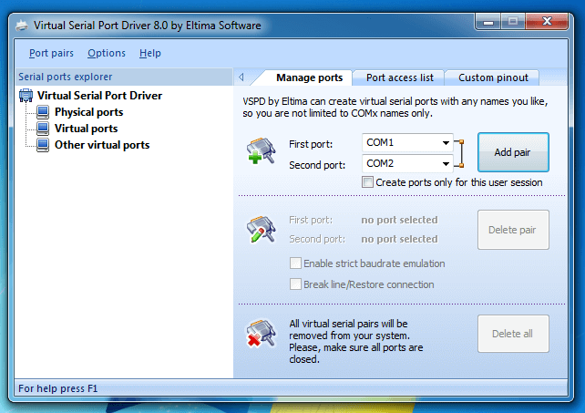Click the Virtual ports monitor icon
Screen dimensions: 585x413
pyautogui.click(x=43, y=129)
